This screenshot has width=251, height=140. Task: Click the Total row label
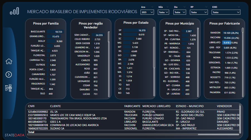click(x=31, y=132)
